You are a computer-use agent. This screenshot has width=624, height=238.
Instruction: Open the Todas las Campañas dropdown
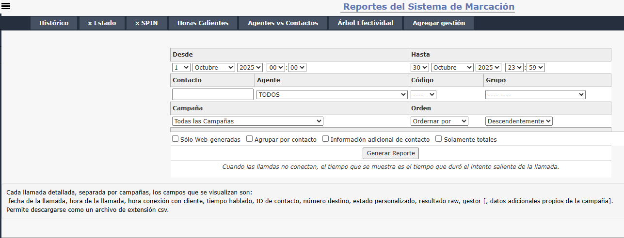click(247, 121)
